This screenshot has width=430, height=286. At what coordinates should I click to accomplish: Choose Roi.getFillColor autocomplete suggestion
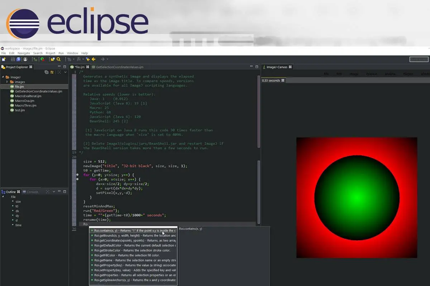coord(133,255)
